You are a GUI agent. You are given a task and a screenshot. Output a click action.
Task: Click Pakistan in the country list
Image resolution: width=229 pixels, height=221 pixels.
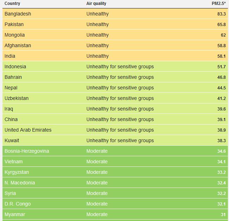(14, 24)
